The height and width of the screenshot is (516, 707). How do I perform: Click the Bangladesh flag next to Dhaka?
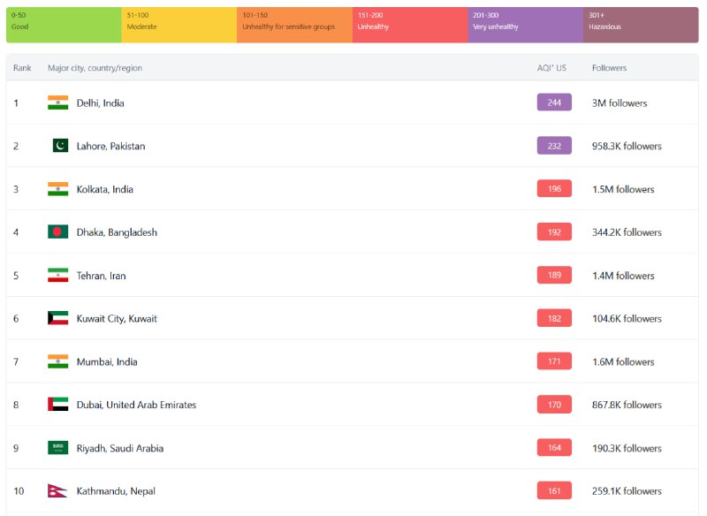coord(57,232)
